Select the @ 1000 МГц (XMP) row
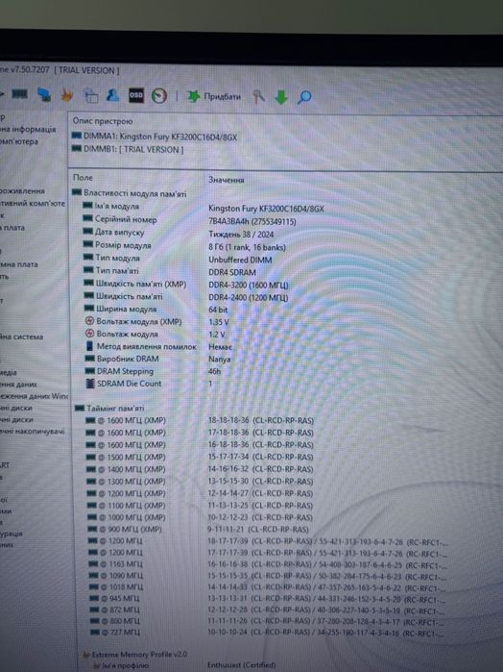This screenshot has height=672, width=503. [x=199, y=517]
